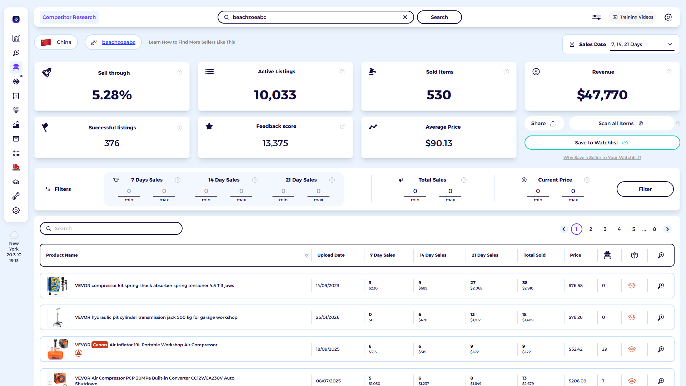
Task: Apply the Filter button
Action: coord(645,189)
